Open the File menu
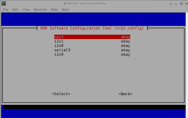 point(6,10)
